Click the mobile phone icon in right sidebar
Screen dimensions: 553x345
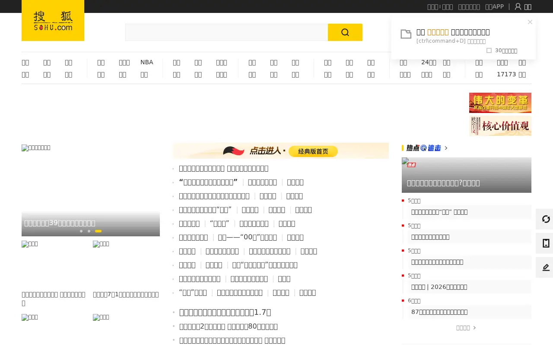(546, 243)
